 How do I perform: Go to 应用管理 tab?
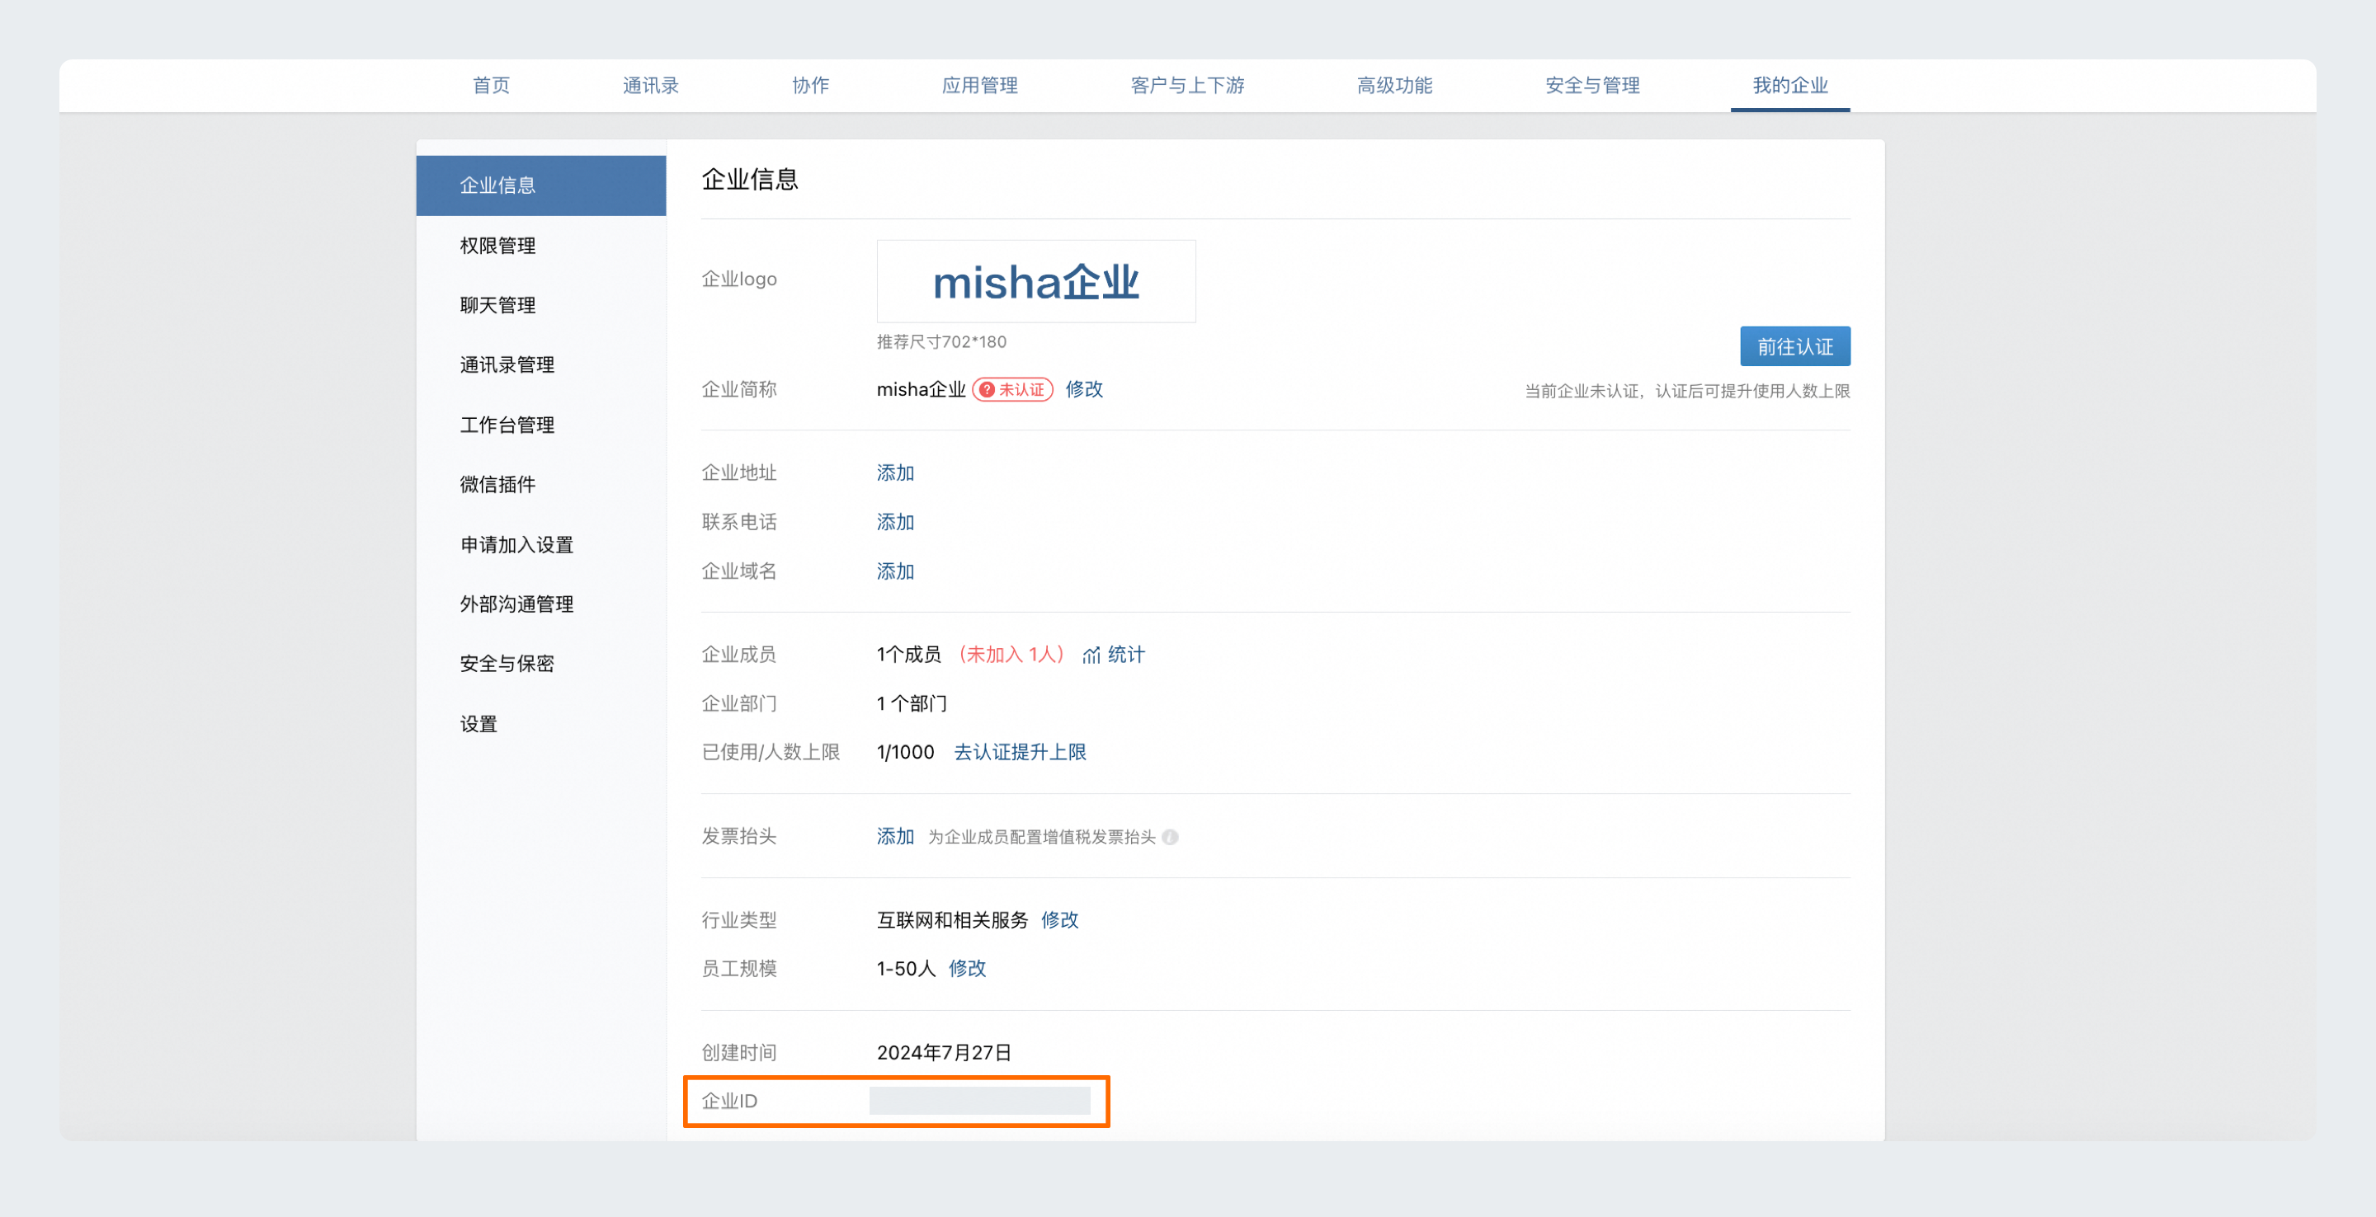(979, 86)
